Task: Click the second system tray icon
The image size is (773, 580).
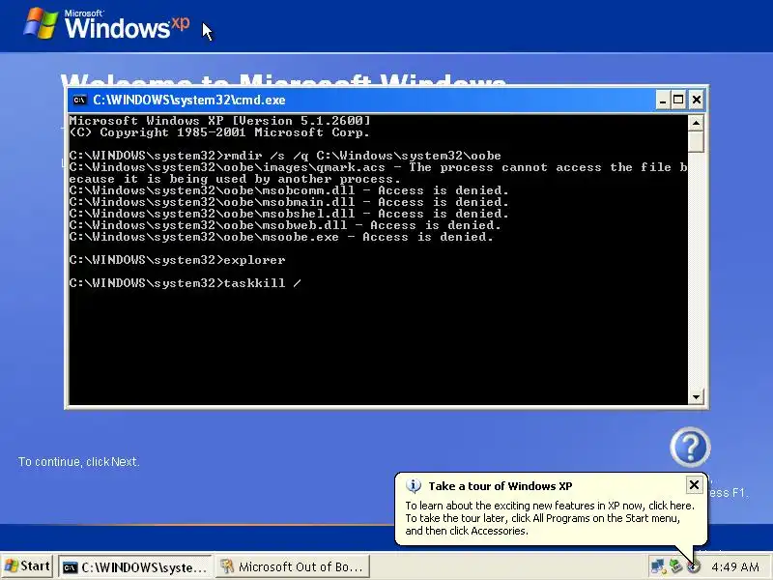Action: [675, 566]
